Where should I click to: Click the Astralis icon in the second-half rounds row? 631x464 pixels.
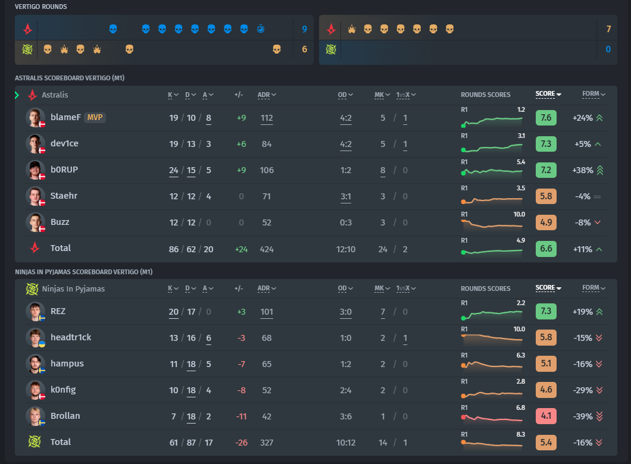(x=331, y=29)
